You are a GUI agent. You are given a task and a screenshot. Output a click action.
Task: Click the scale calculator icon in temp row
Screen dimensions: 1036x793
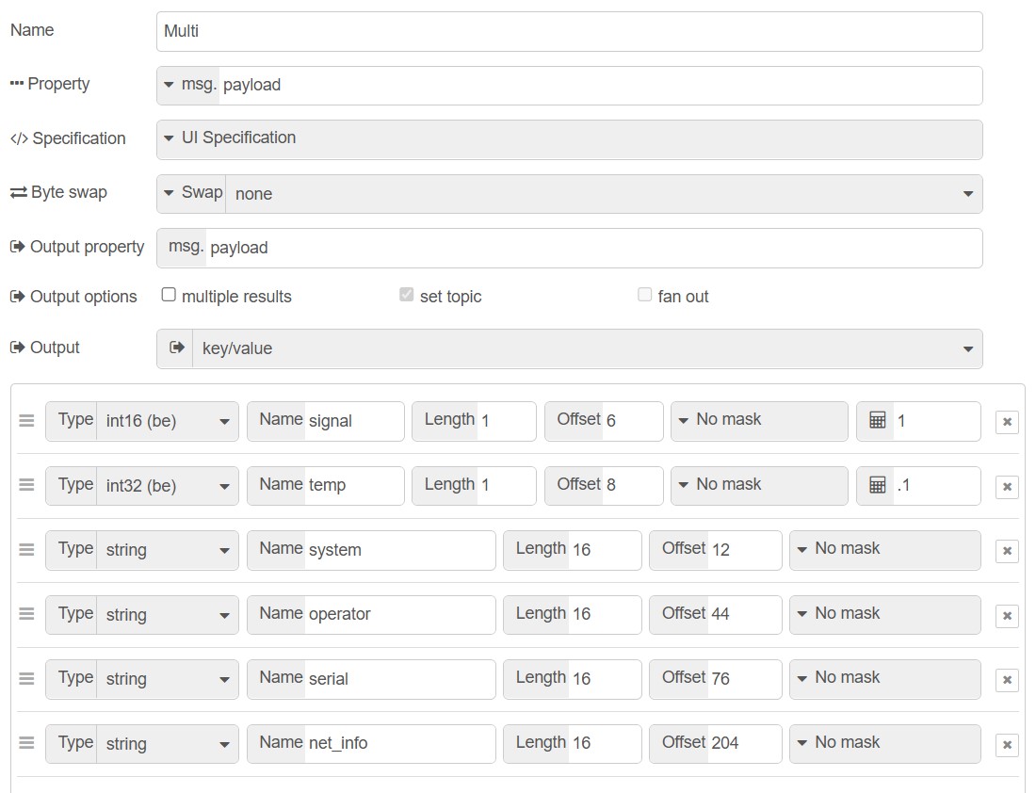[x=877, y=486]
